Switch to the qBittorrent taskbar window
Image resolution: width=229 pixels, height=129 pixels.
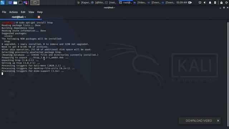coord(98,3)
